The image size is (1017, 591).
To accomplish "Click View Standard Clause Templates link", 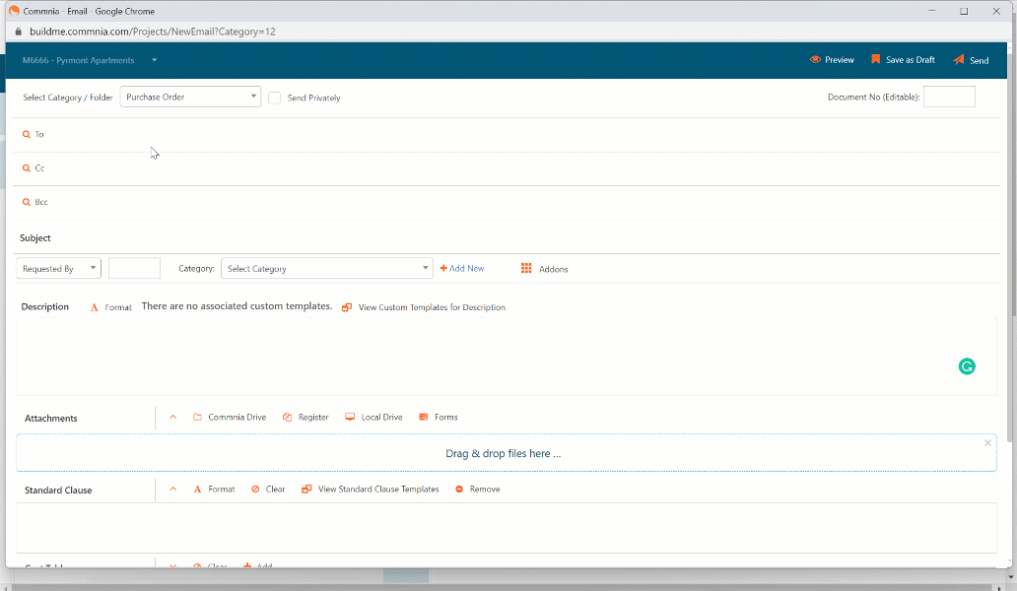I will 378,490.
